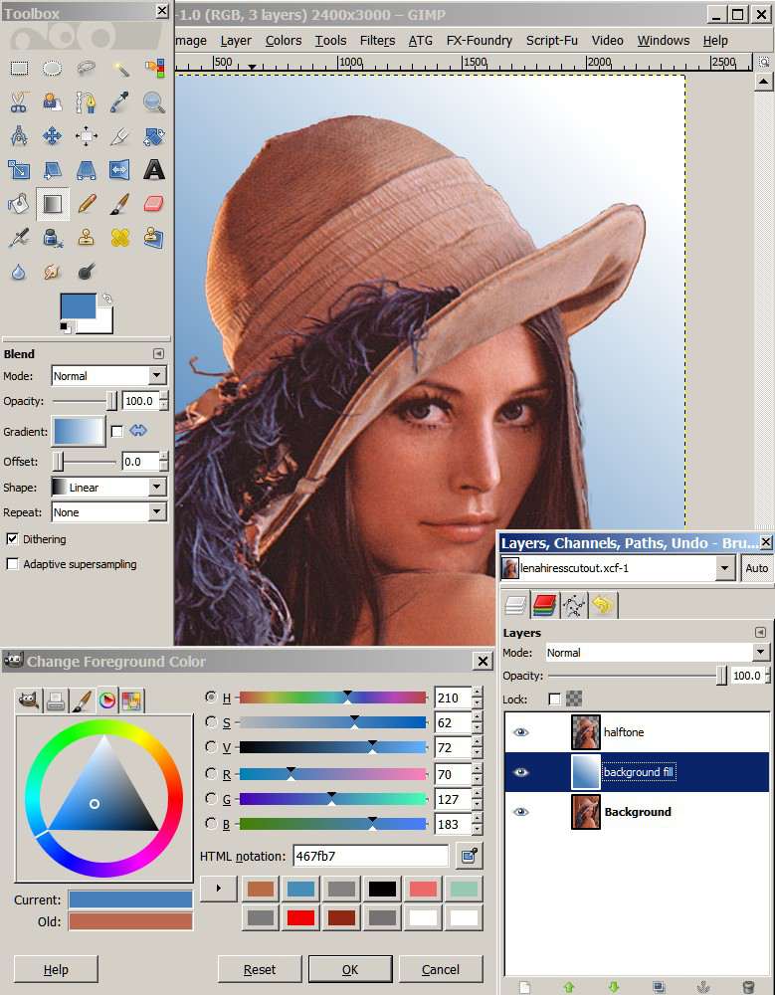775x995 pixels.
Task: Open the Layers panel tab menu arrow
Action: coord(760,632)
